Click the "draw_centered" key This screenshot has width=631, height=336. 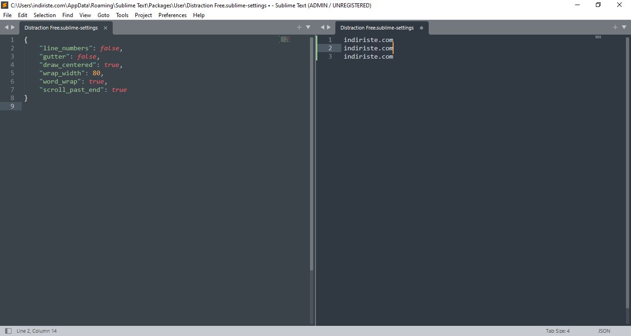(x=68, y=65)
